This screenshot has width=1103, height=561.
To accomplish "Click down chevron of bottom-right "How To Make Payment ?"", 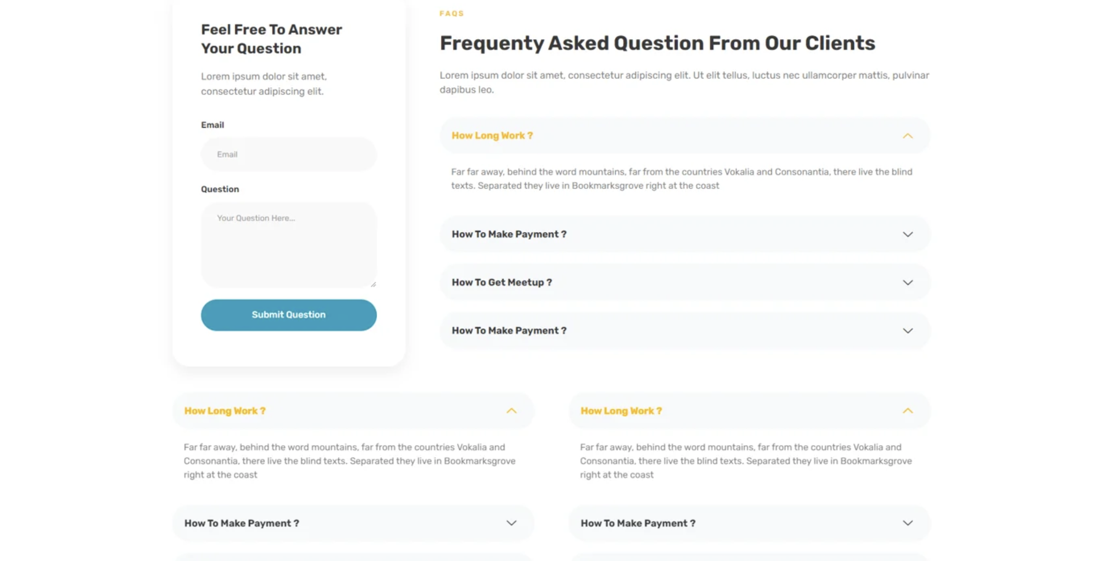I will click(907, 523).
